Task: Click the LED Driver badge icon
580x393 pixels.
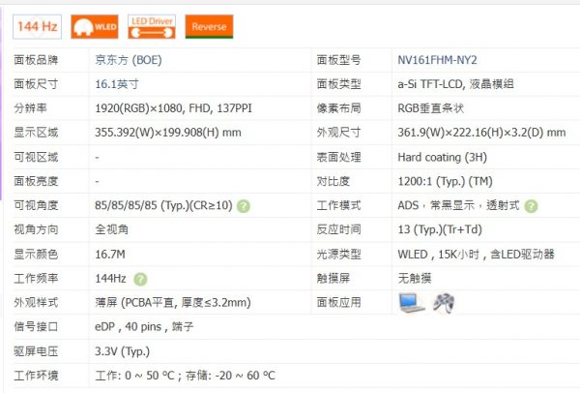Action: pos(152,27)
